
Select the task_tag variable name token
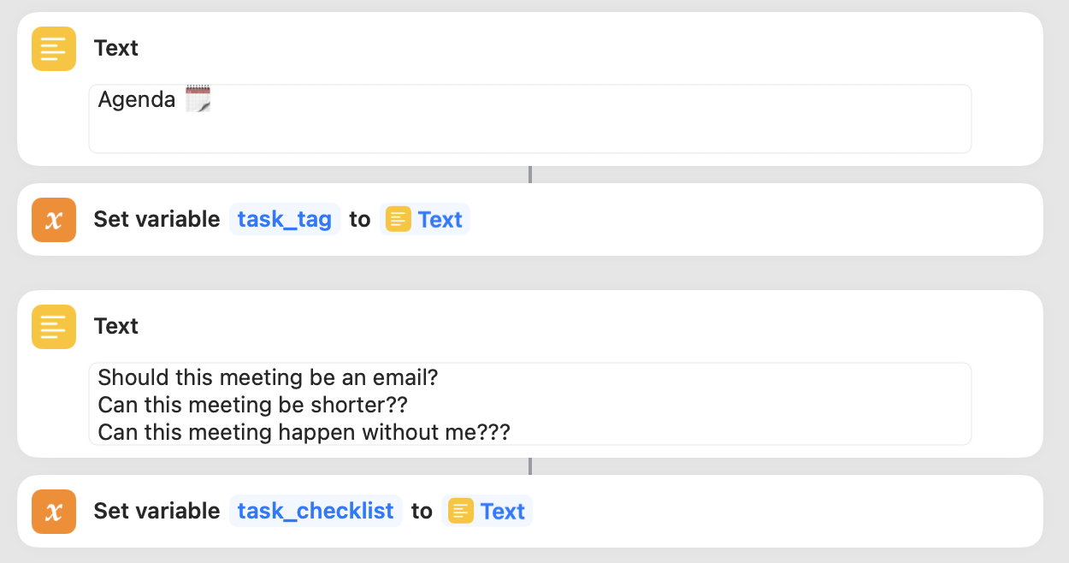pyautogui.click(x=284, y=219)
